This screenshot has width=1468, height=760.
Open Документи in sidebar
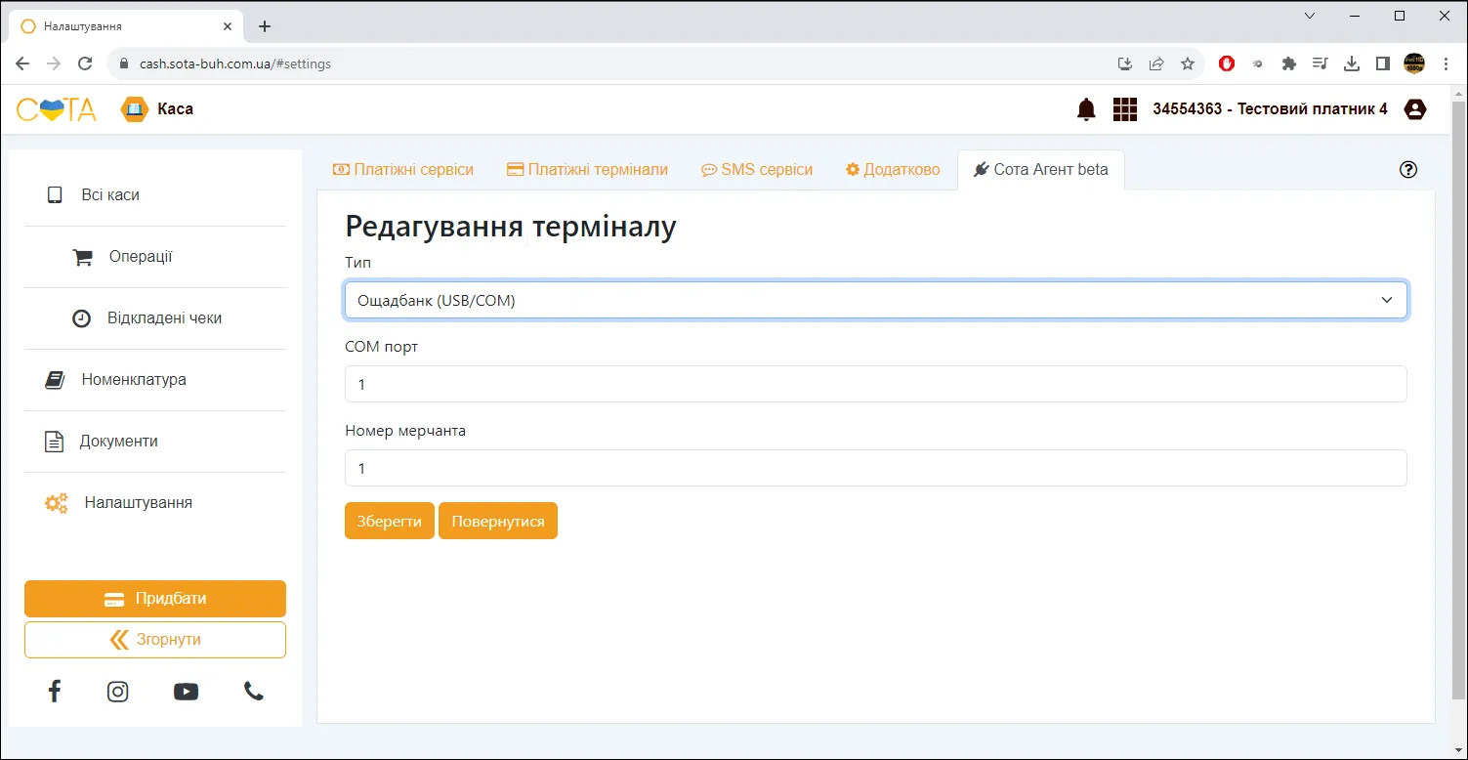(155, 442)
